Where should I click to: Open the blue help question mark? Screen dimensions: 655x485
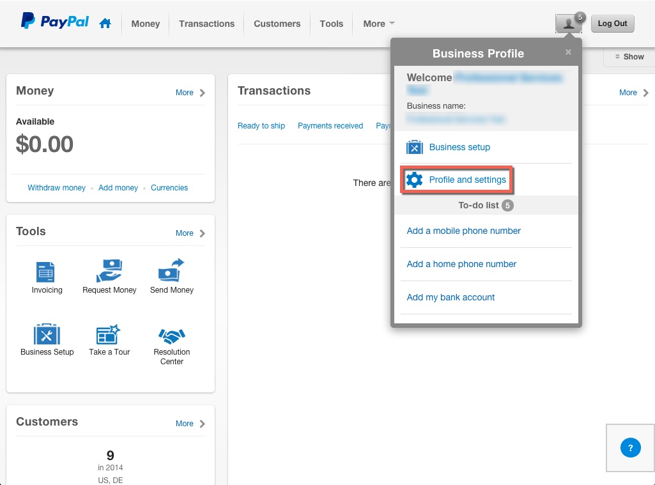(x=630, y=448)
